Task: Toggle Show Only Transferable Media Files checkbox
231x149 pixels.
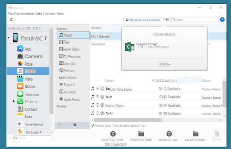Action: [x=92, y=126]
